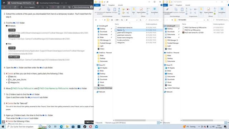Screen dimensions: 229x129
Task: Open Opera from the taskbar
Action: (x=91, y=126)
